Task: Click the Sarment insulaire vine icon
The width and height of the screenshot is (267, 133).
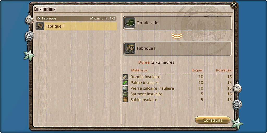Action: [125, 94]
